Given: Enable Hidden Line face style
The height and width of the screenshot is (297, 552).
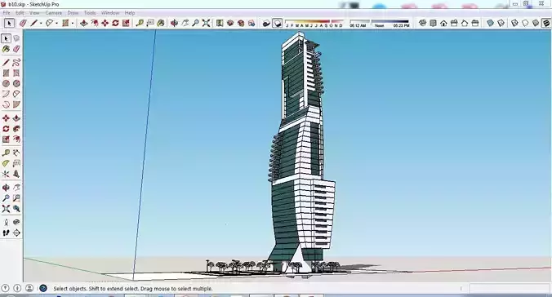Looking at the screenshot, I should [525, 23].
